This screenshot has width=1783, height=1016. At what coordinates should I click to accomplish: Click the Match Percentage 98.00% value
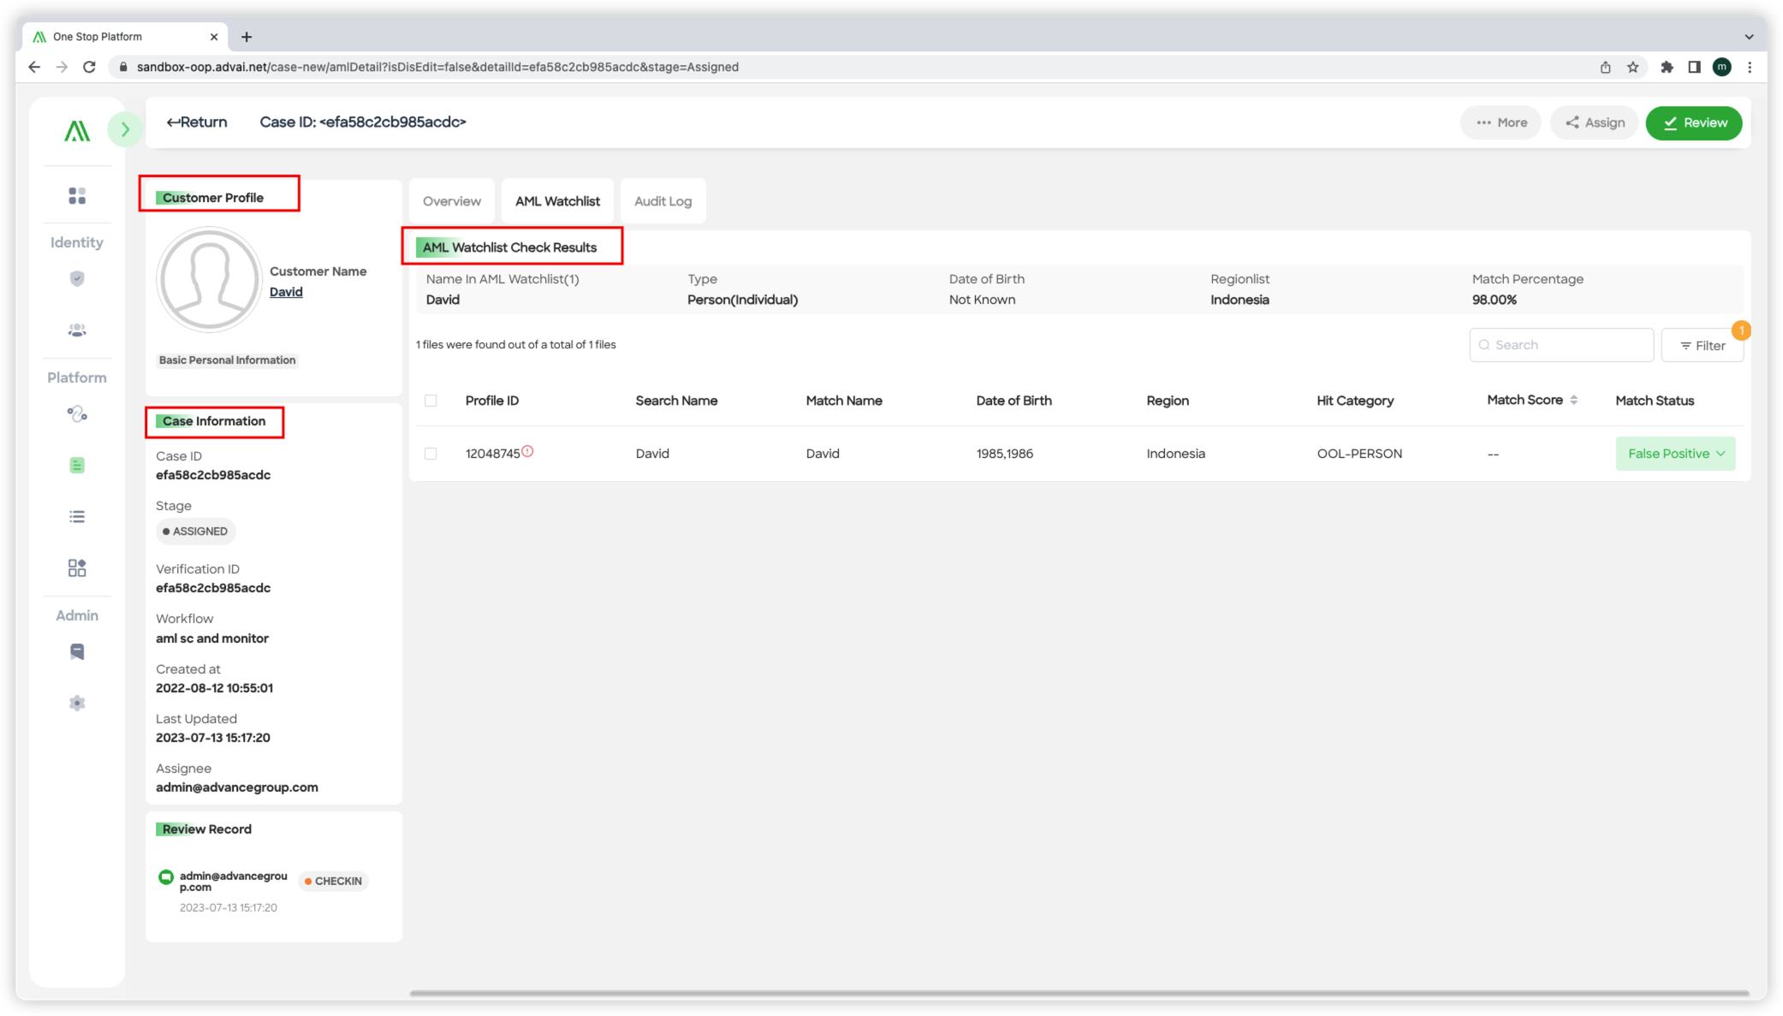(x=1495, y=300)
